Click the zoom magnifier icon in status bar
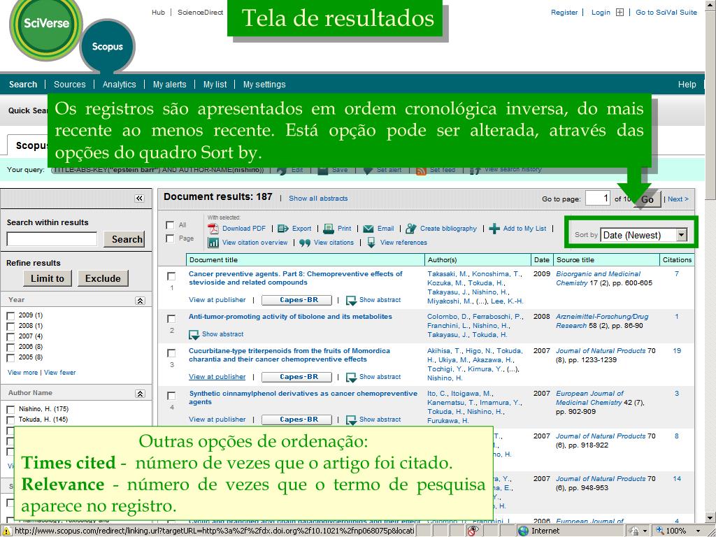 click(660, 531)
